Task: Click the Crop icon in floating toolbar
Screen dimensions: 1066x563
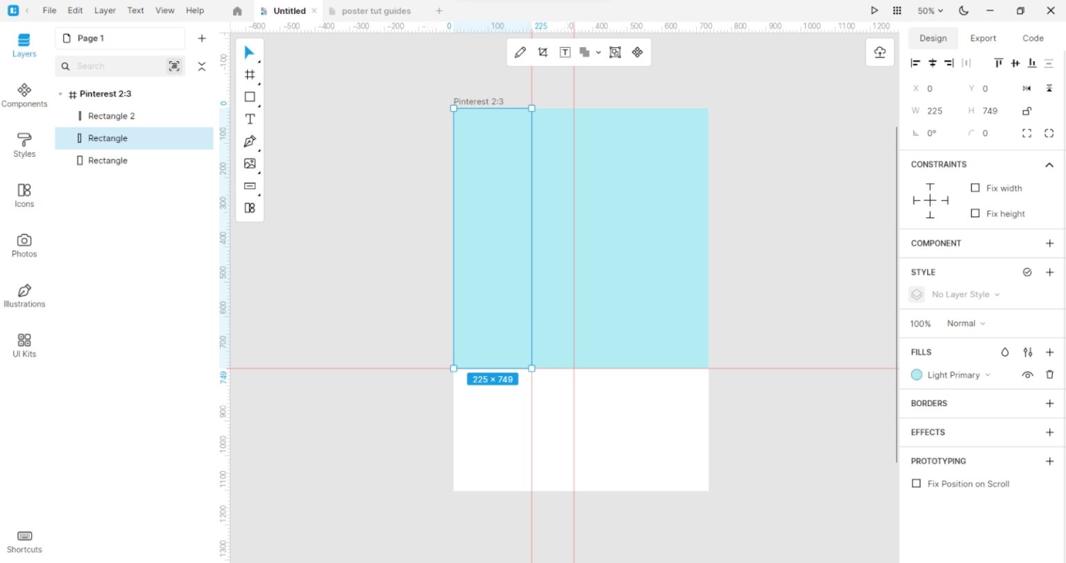Action: (x=543, y=52)
